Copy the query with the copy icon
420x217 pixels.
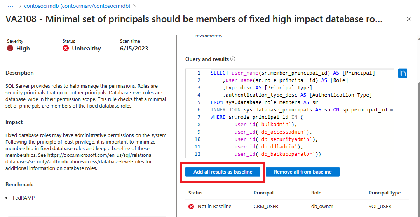(403, 73)
